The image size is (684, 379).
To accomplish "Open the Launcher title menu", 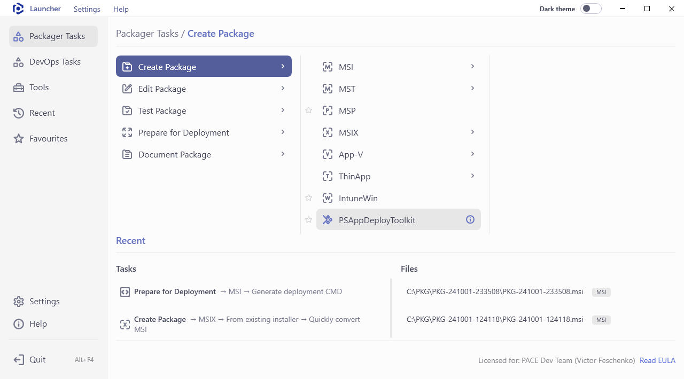I will [x=45, y=9].
